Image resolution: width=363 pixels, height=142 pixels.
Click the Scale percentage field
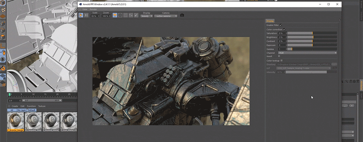click(x=94, y=16)
